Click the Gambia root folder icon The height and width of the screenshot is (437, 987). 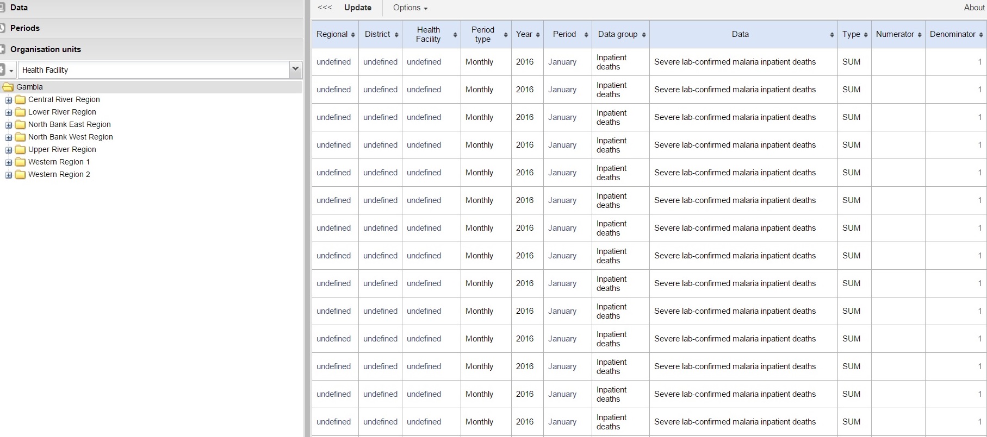[8, 87]
